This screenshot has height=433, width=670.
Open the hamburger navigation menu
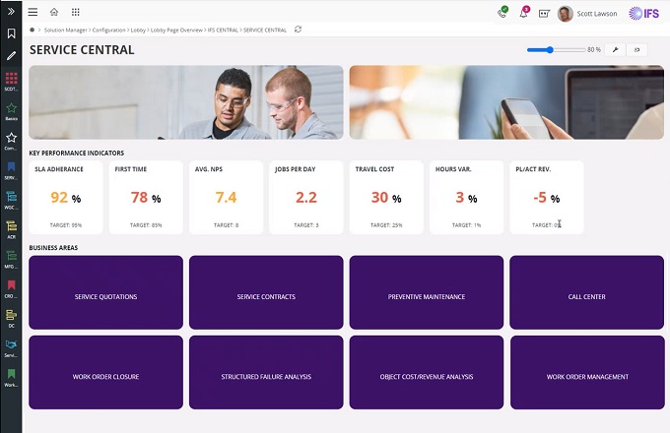[x=33, y=12]
